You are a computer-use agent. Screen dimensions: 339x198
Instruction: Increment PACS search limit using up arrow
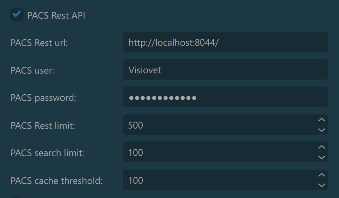click(321, 148)
